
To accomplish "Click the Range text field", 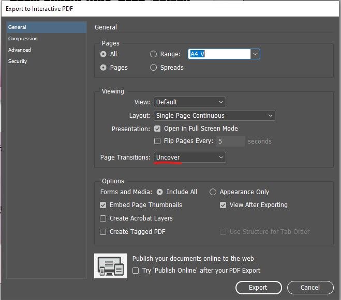I will tap(219, 54).
